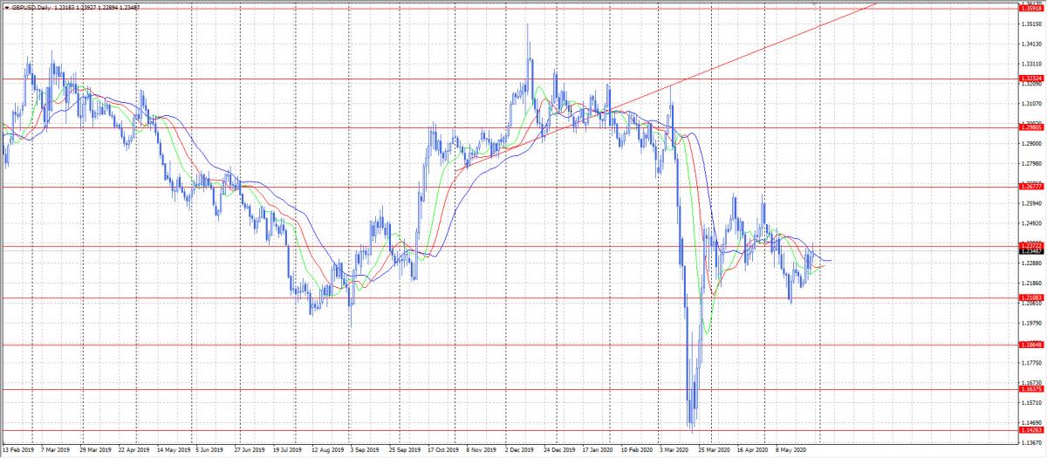Image resolution: width=1047 pixels, height=458 pixels.
Task: Click the 5 Jun 2019 date label
Action: [x=210, y=452]
